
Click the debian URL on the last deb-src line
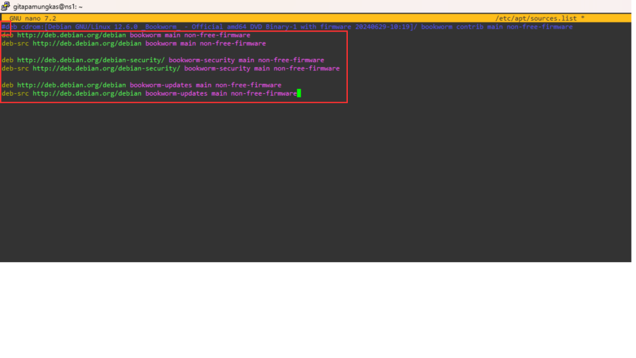pyautogui.click(x=87, y=93)
